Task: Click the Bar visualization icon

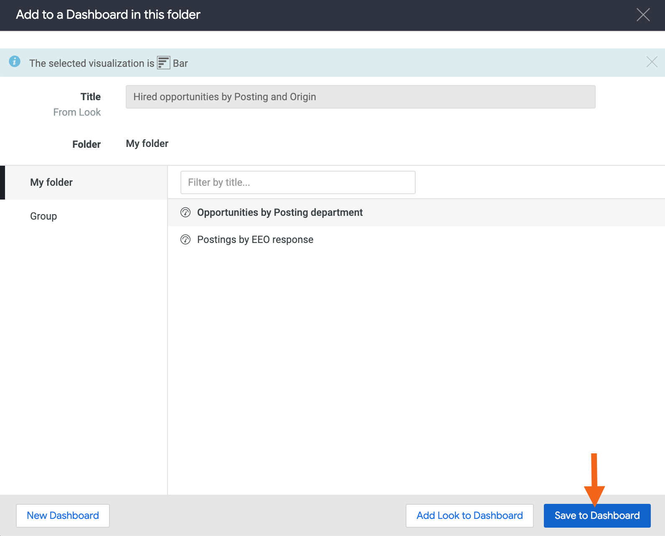Action: (x=163, y=63)
